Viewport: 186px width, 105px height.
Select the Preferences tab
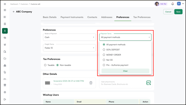point(123,17)
